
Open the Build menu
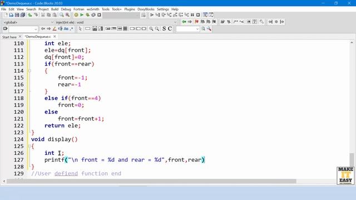point(55,9)
